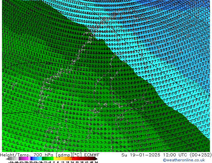This screenshot has width=212, height=163.
Task: Pick the bright red legend swatch at 24
Action: click(x=73, y=158)
